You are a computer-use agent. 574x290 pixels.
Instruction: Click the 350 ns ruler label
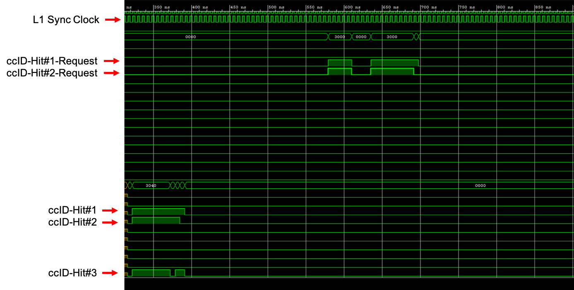click(x=162, y=7)
